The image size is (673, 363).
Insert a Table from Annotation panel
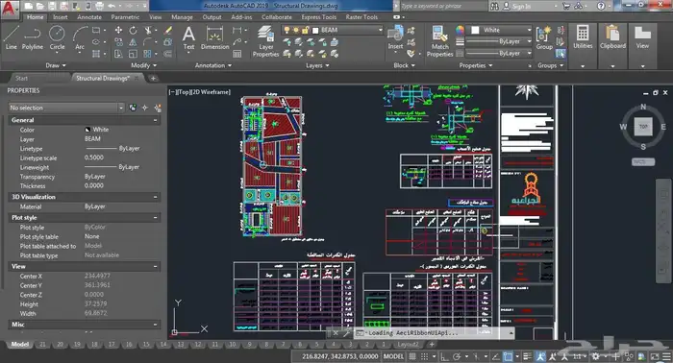[237, 54]
